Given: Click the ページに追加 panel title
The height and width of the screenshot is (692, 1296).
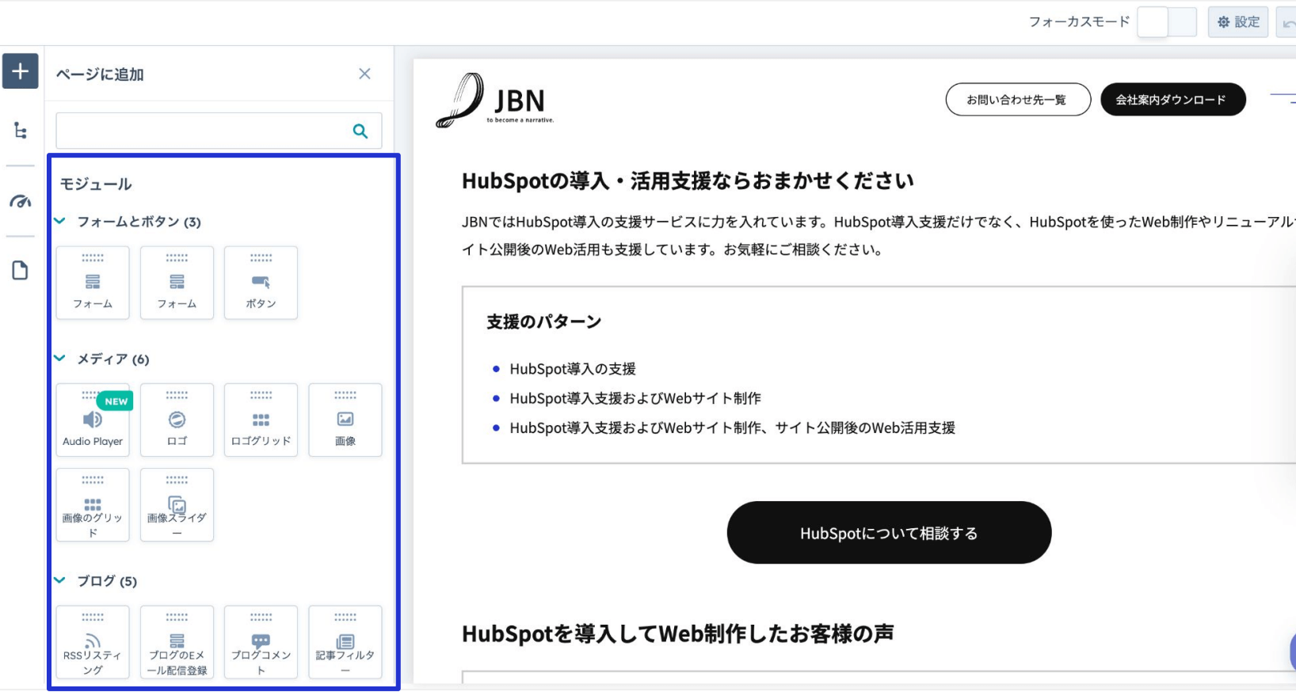Looking at the screenshot, I should point(100,74).
